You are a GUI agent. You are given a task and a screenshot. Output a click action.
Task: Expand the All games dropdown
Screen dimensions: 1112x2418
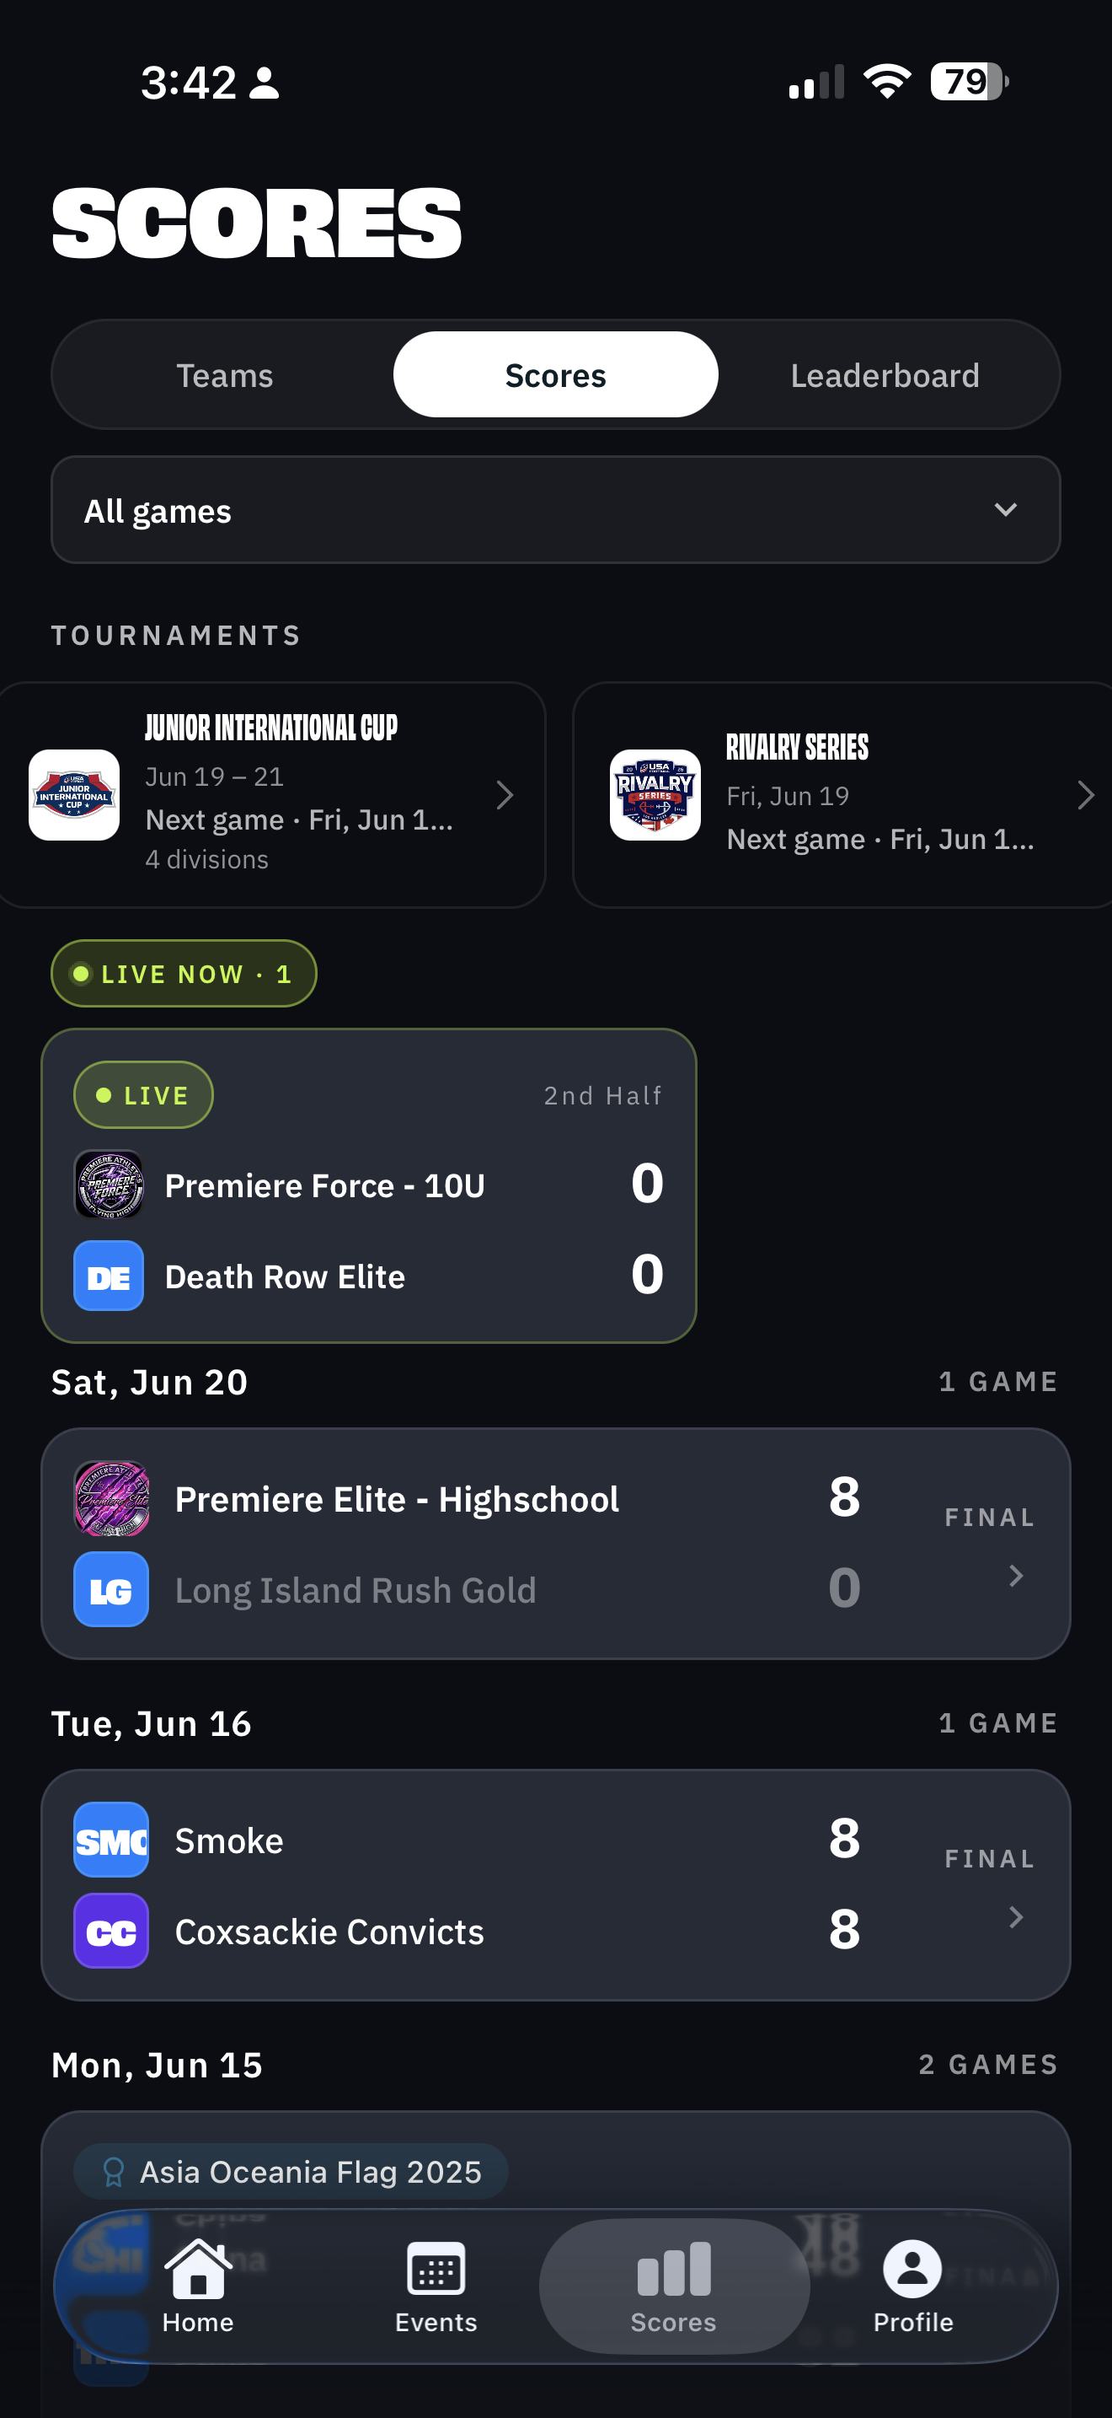(556, 510)
